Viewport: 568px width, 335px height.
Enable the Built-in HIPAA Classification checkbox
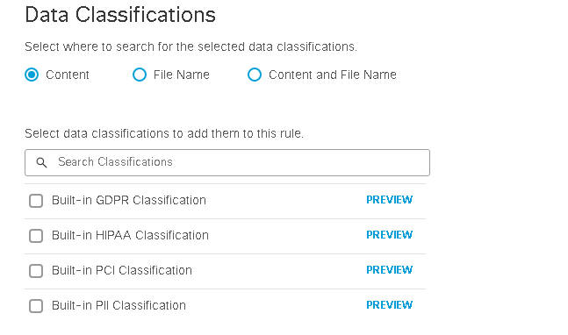click(36, 236)
